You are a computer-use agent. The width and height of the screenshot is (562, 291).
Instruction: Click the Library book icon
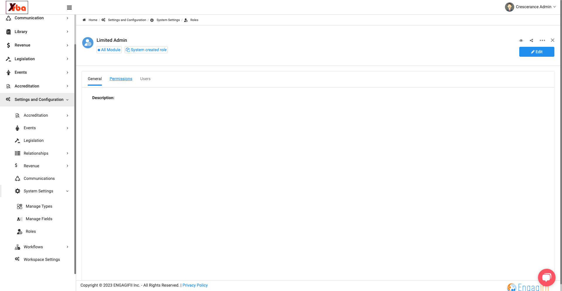[8, 32]
